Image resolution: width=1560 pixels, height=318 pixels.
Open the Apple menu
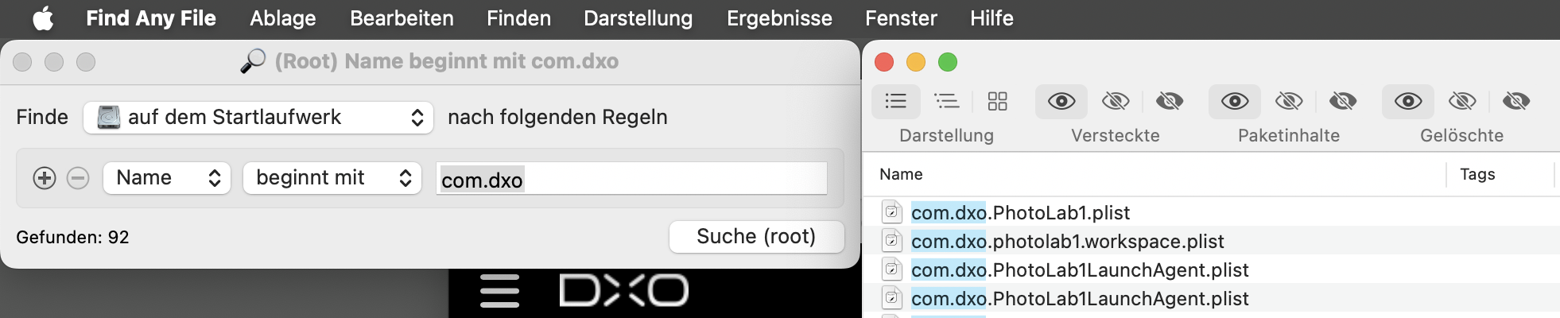(43, 17)
